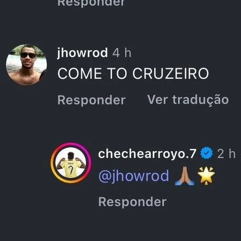Tap the jhowrod username above the comment
The image size is (241, 241).
82,53
